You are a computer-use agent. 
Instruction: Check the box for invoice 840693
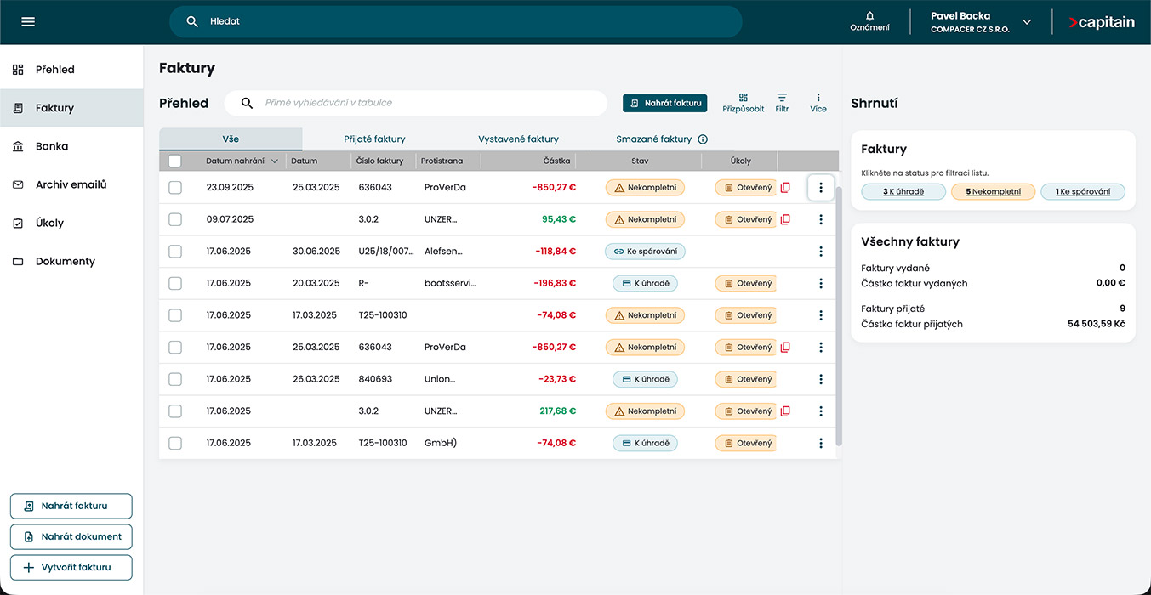175,379
